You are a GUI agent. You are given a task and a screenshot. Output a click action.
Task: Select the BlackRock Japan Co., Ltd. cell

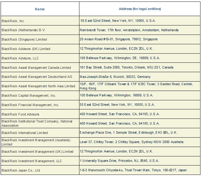(x=40, y=170)
